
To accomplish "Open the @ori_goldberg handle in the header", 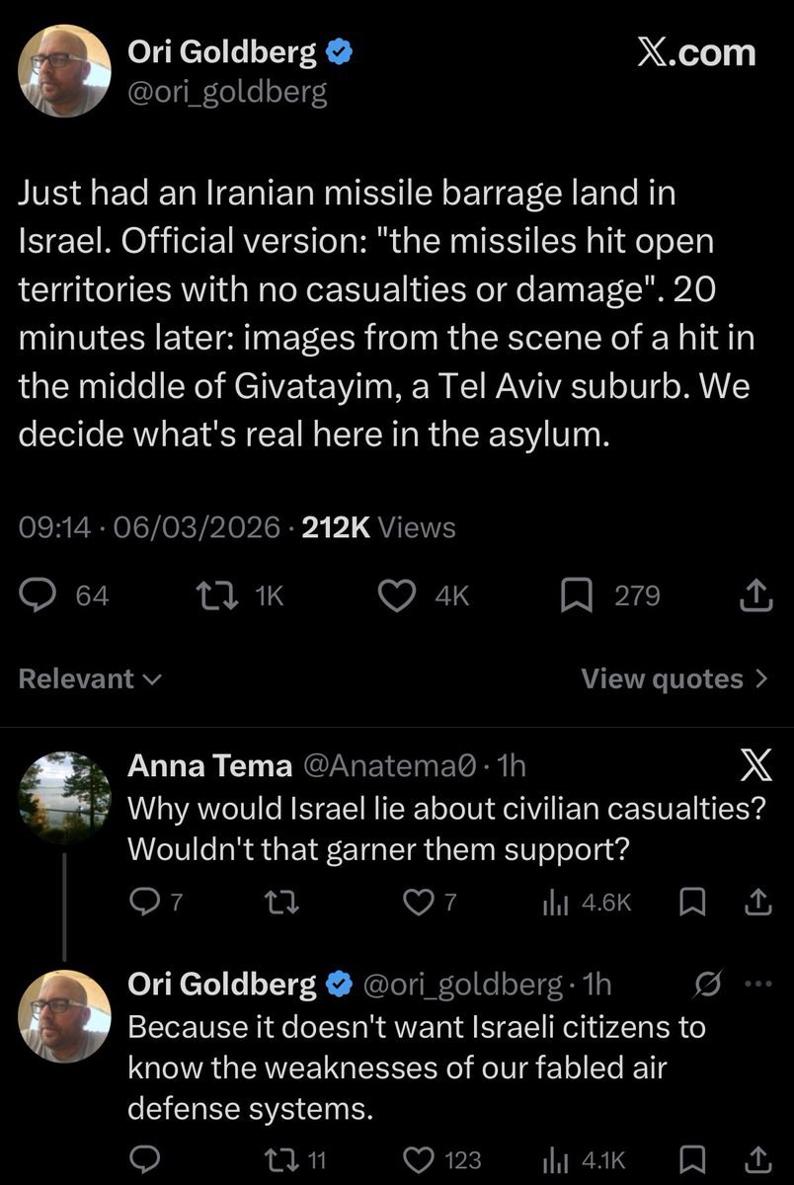I will coord(227,93).
